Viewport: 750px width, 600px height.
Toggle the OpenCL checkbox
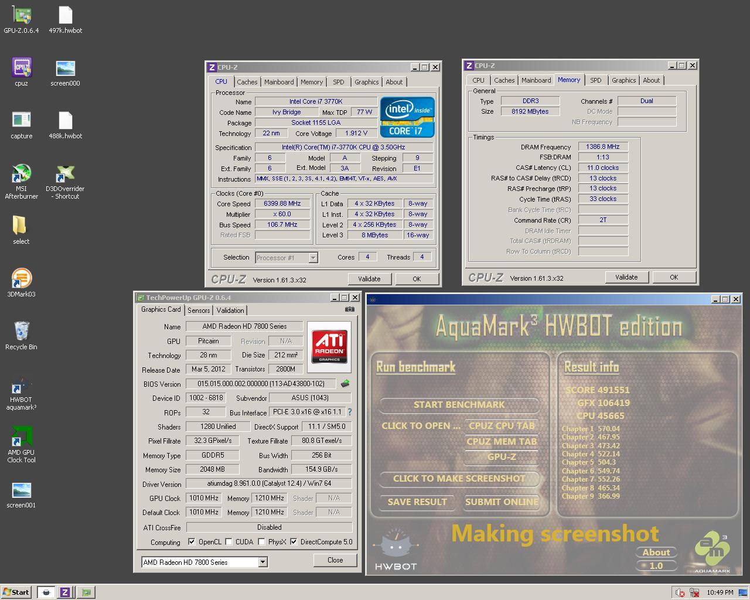pos(192,542)
